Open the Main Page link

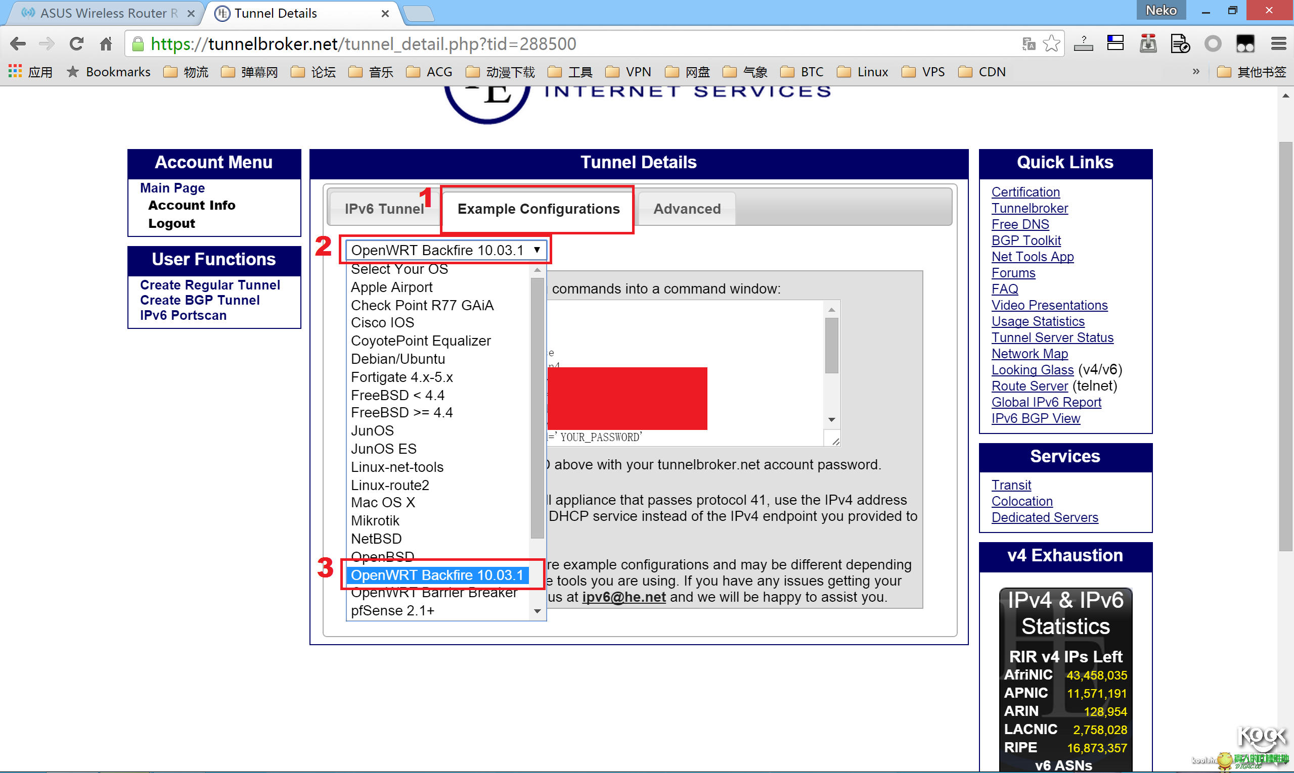pyautogui.click(x=172, y=188)
